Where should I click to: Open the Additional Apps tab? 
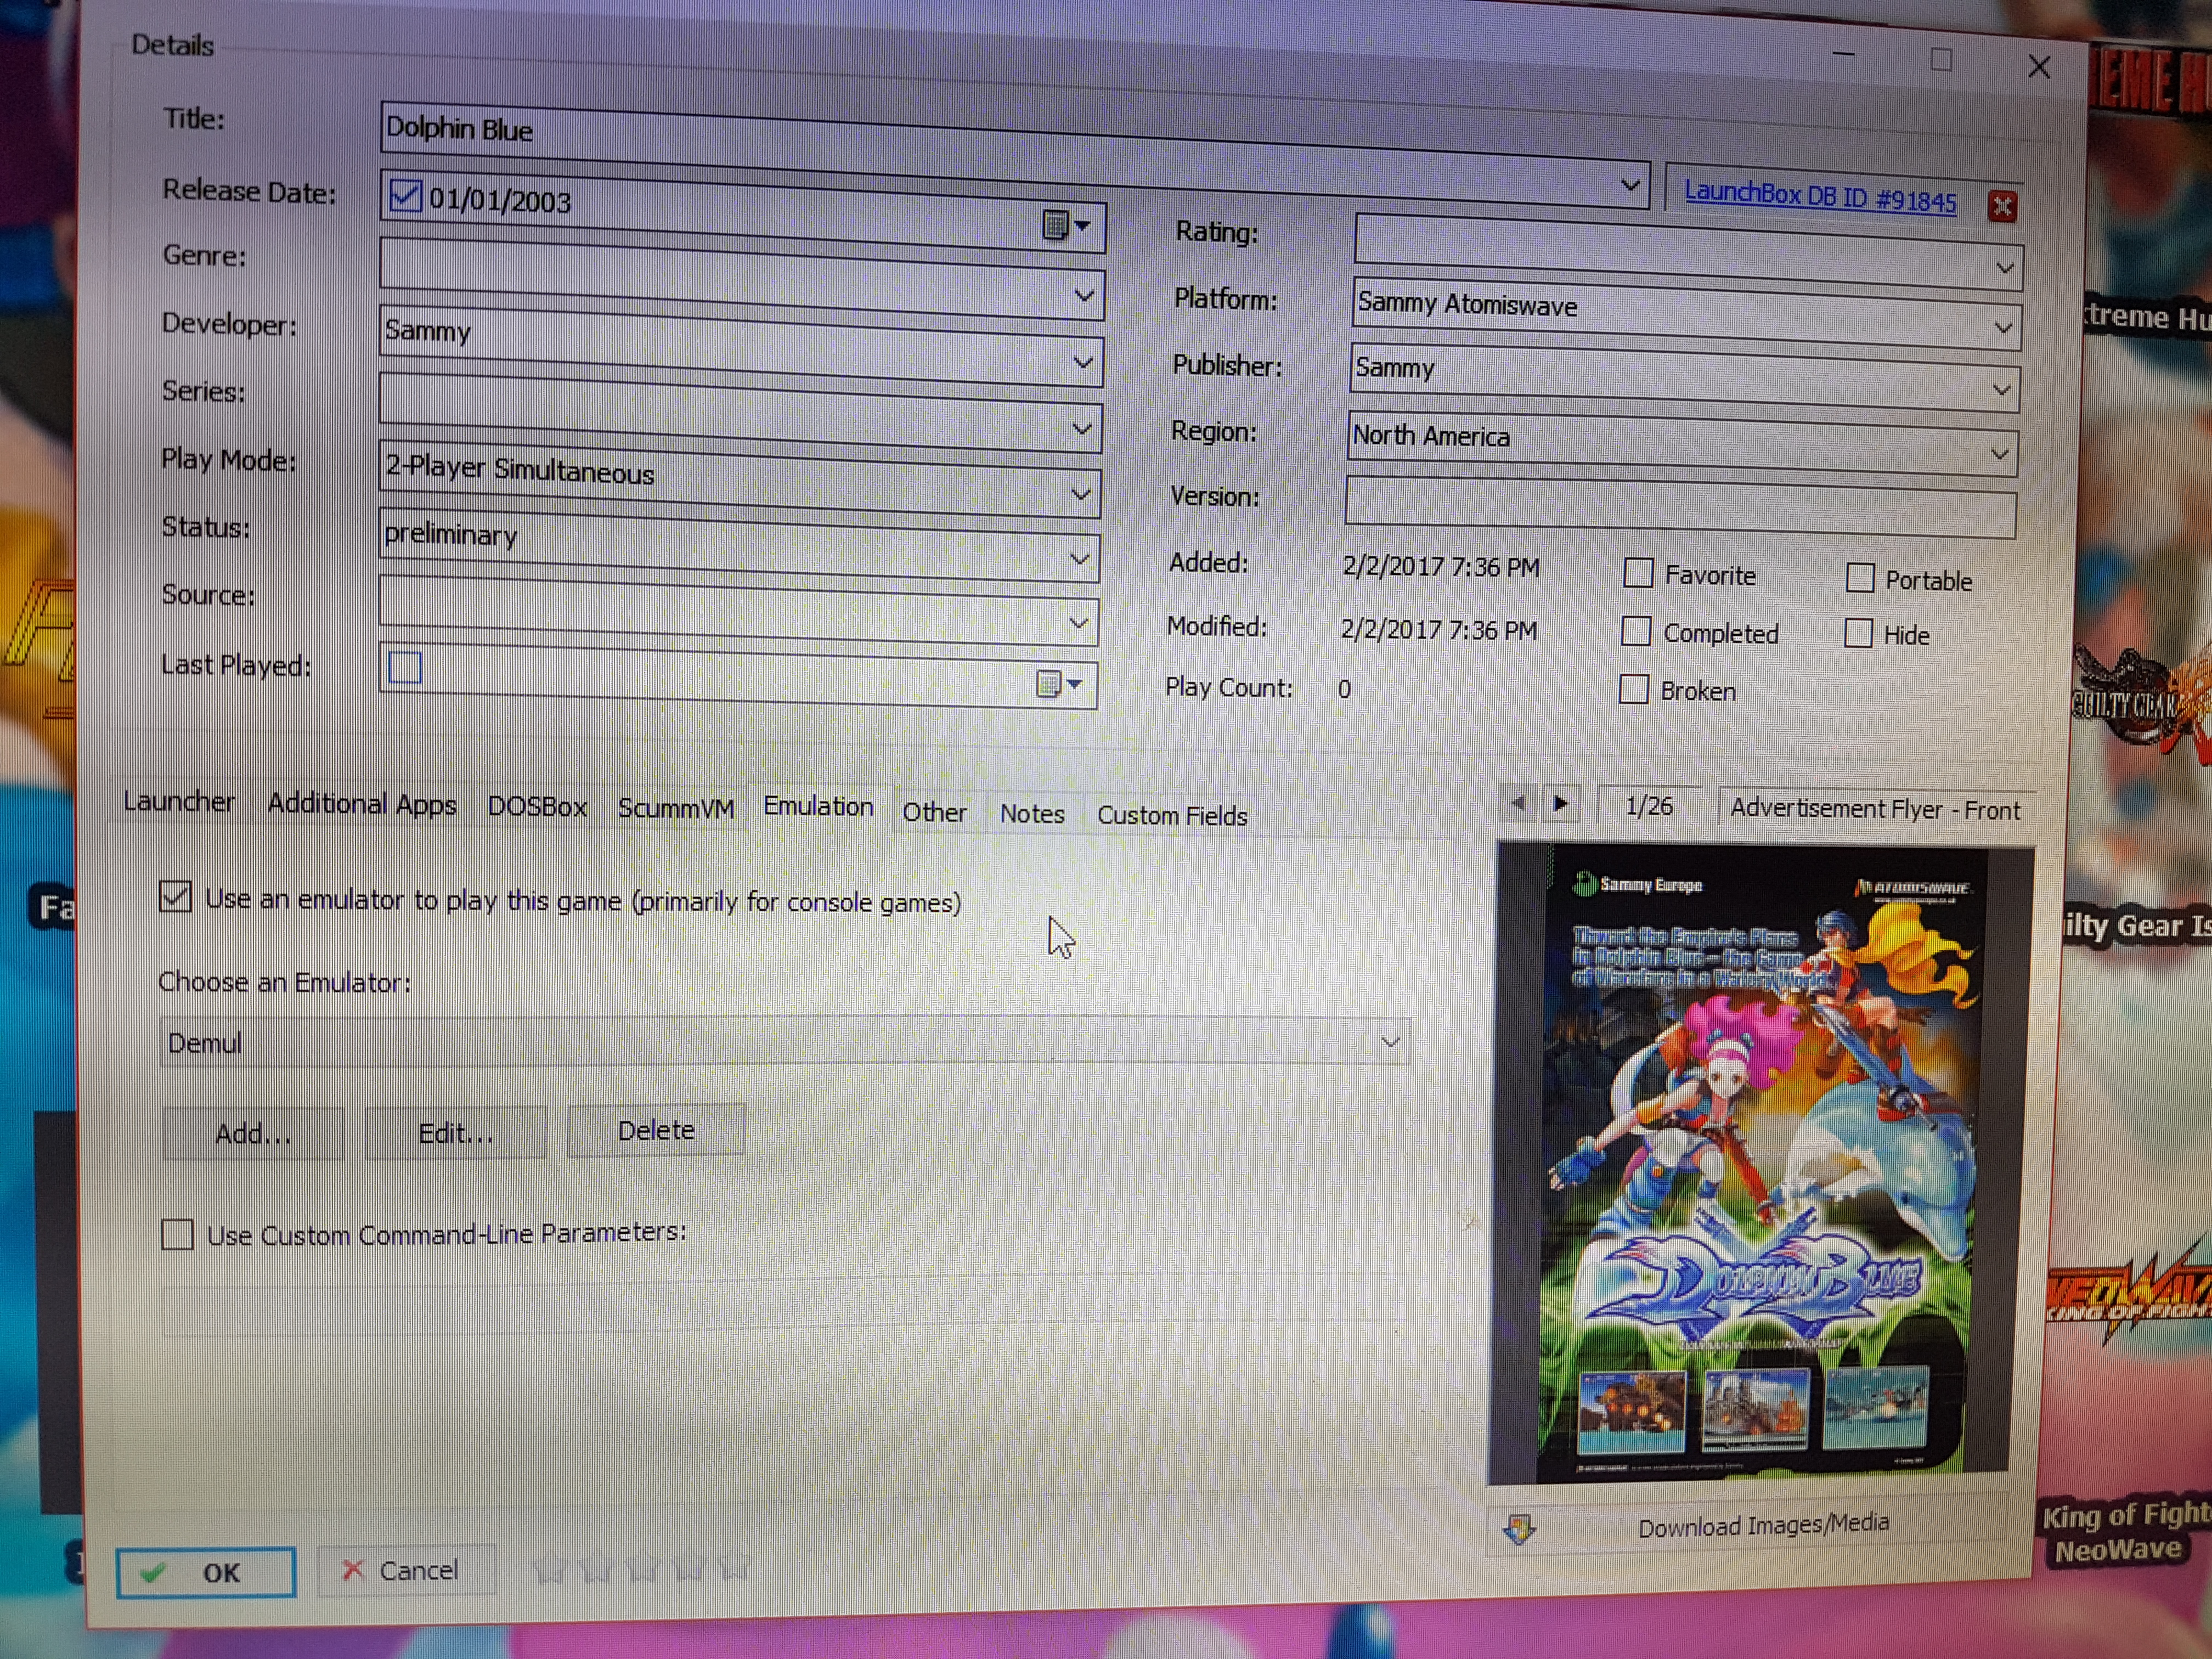362,805
